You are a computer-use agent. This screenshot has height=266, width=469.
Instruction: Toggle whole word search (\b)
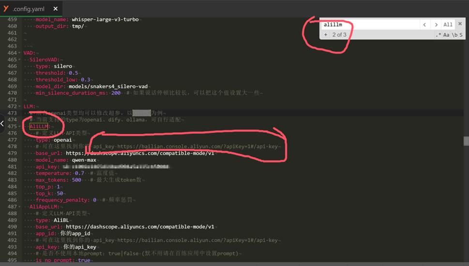tap(454, 35)
